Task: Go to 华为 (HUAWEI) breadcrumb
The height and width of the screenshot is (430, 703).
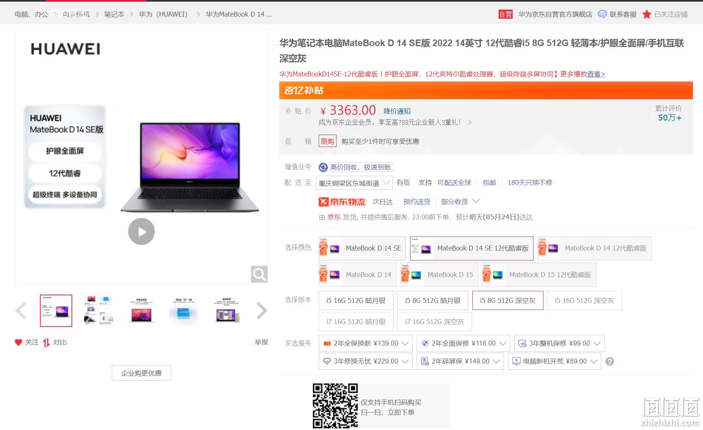Action: pyautogui.click(x=163, y=15)
